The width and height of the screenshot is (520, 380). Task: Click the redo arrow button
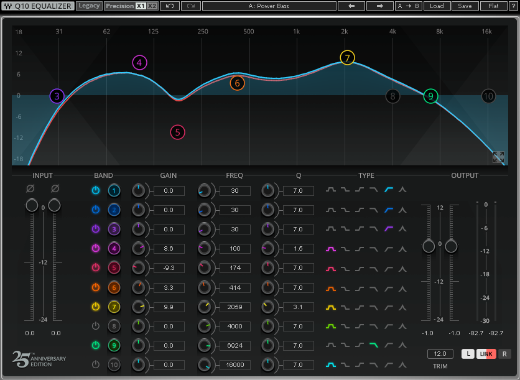pyautogui.click(x=191, y=6)
